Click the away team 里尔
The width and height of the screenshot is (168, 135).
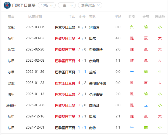point(92,38)
